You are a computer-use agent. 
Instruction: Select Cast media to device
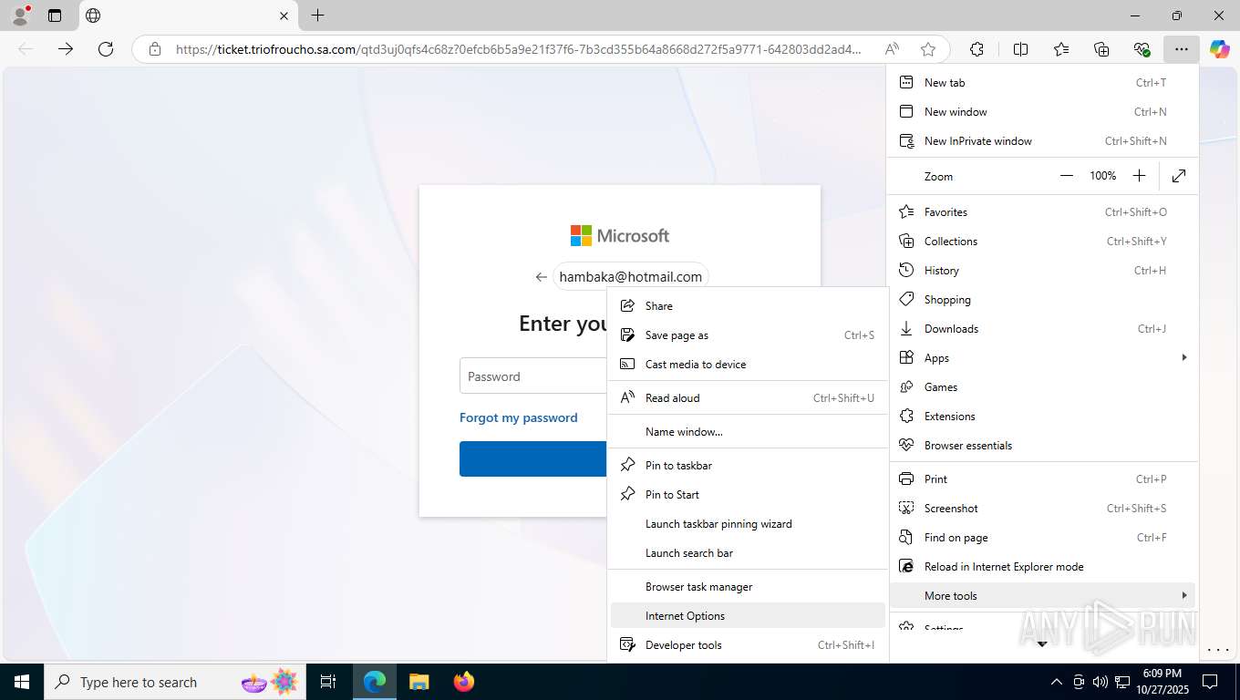748,364
